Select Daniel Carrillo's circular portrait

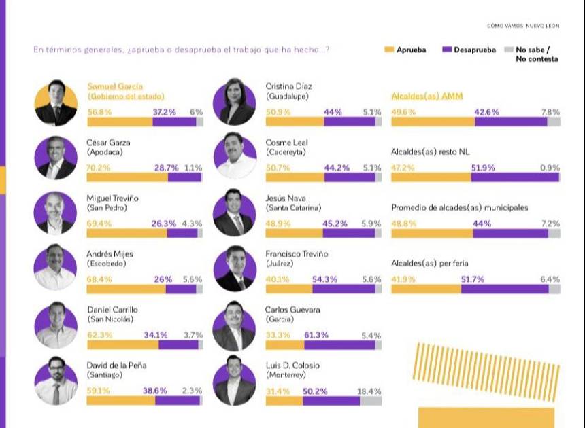[x=56, y=325]
